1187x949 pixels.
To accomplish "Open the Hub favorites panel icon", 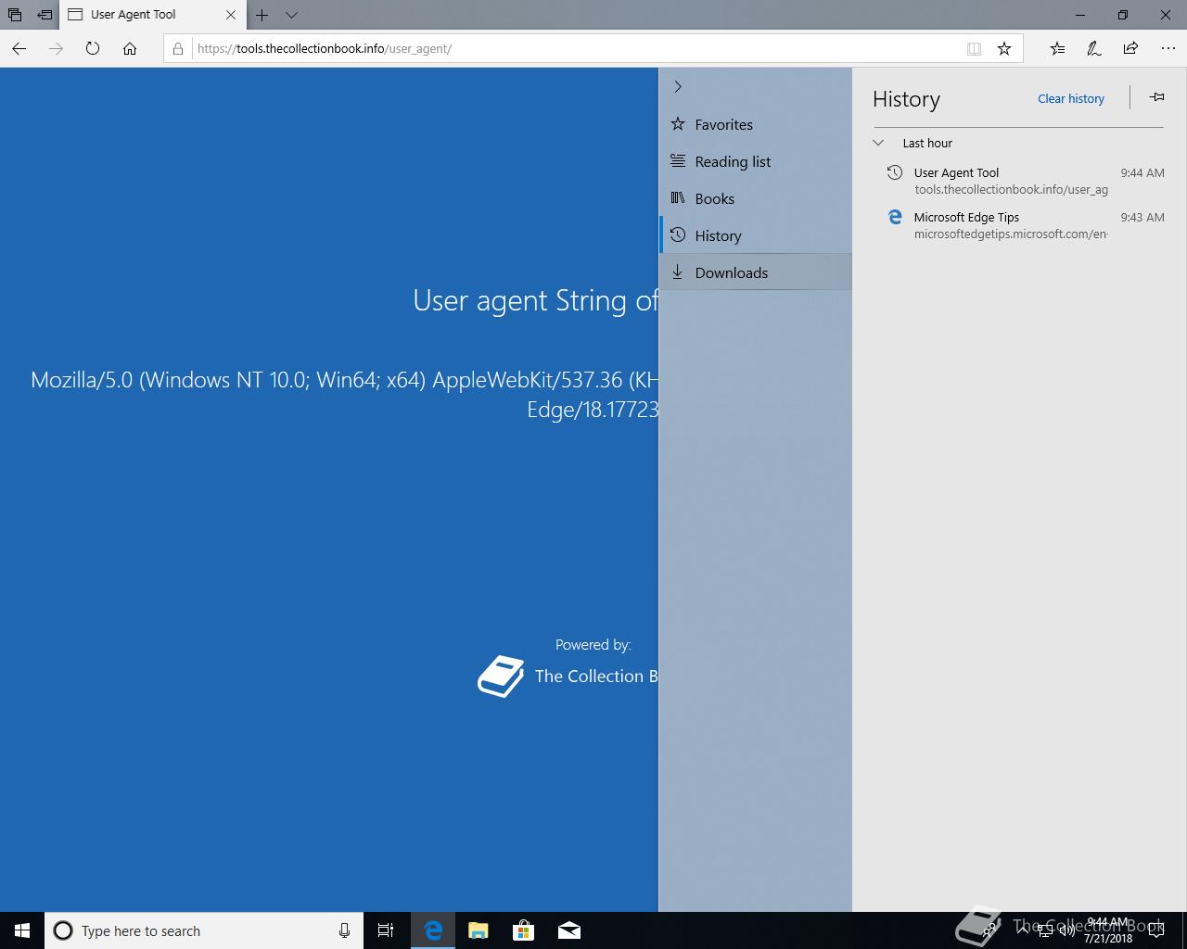I will [x=1057, y=48].
